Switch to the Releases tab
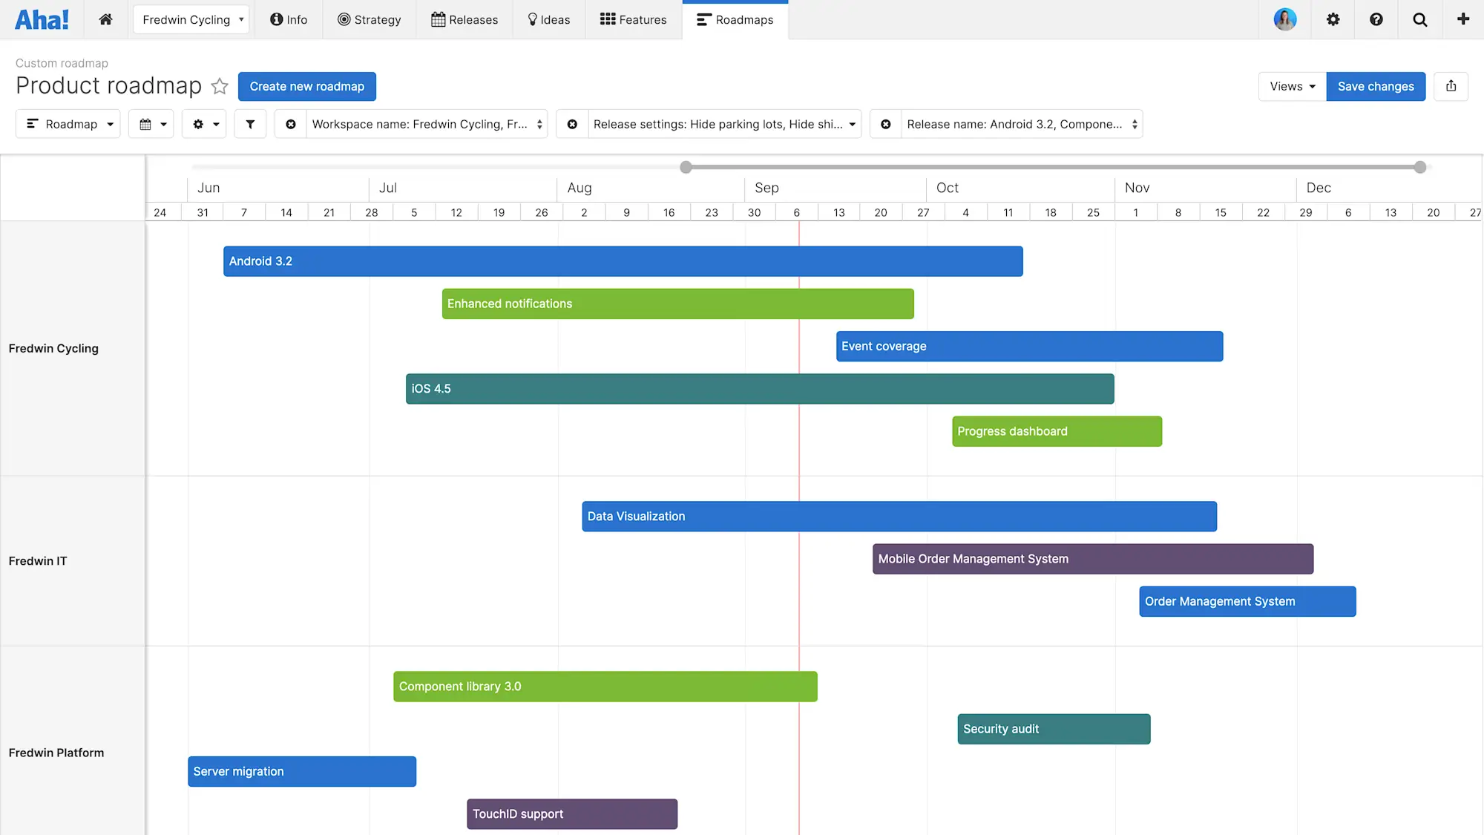This screenshot has height=835, width=1484. pos(464,19)
